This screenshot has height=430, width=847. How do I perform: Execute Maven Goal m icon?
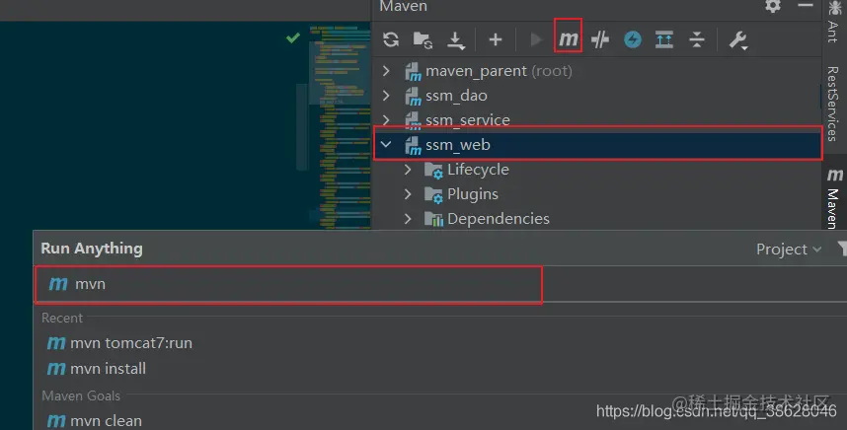(568, 38)
